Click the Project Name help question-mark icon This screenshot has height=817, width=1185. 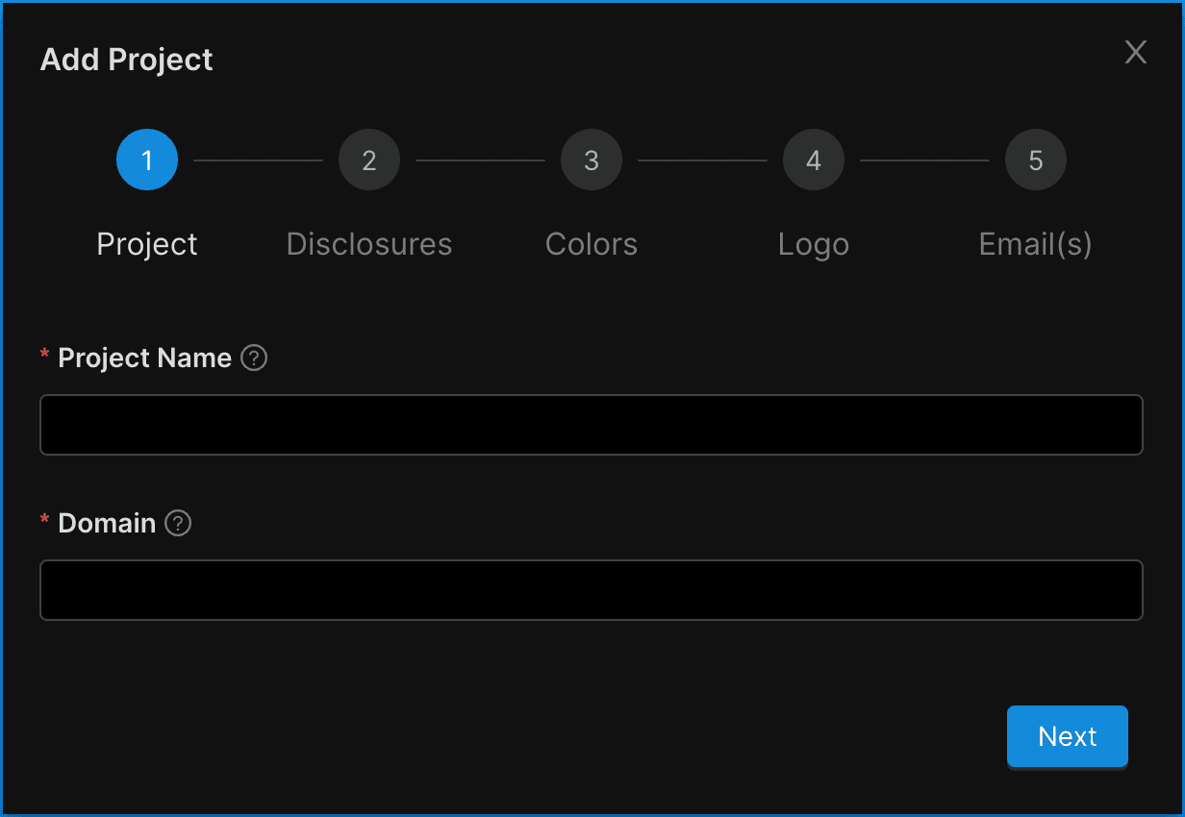click(254, 359)
